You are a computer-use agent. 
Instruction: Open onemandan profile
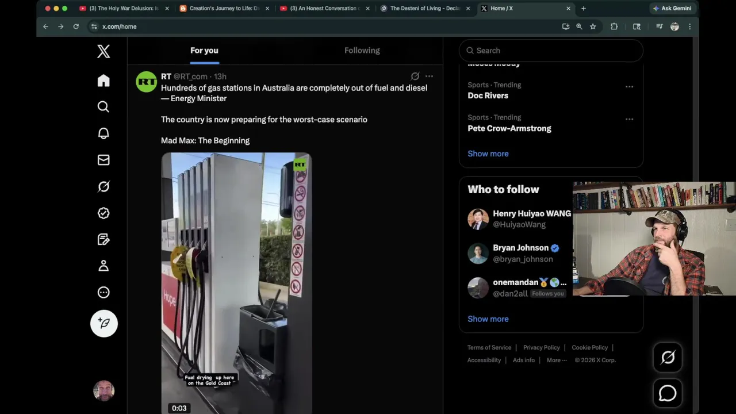[x=515, y=282]
